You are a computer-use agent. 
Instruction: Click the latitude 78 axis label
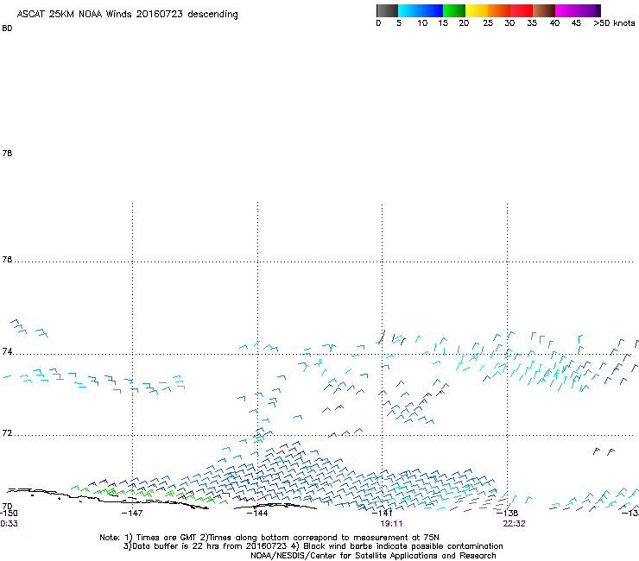coord(7,153)
